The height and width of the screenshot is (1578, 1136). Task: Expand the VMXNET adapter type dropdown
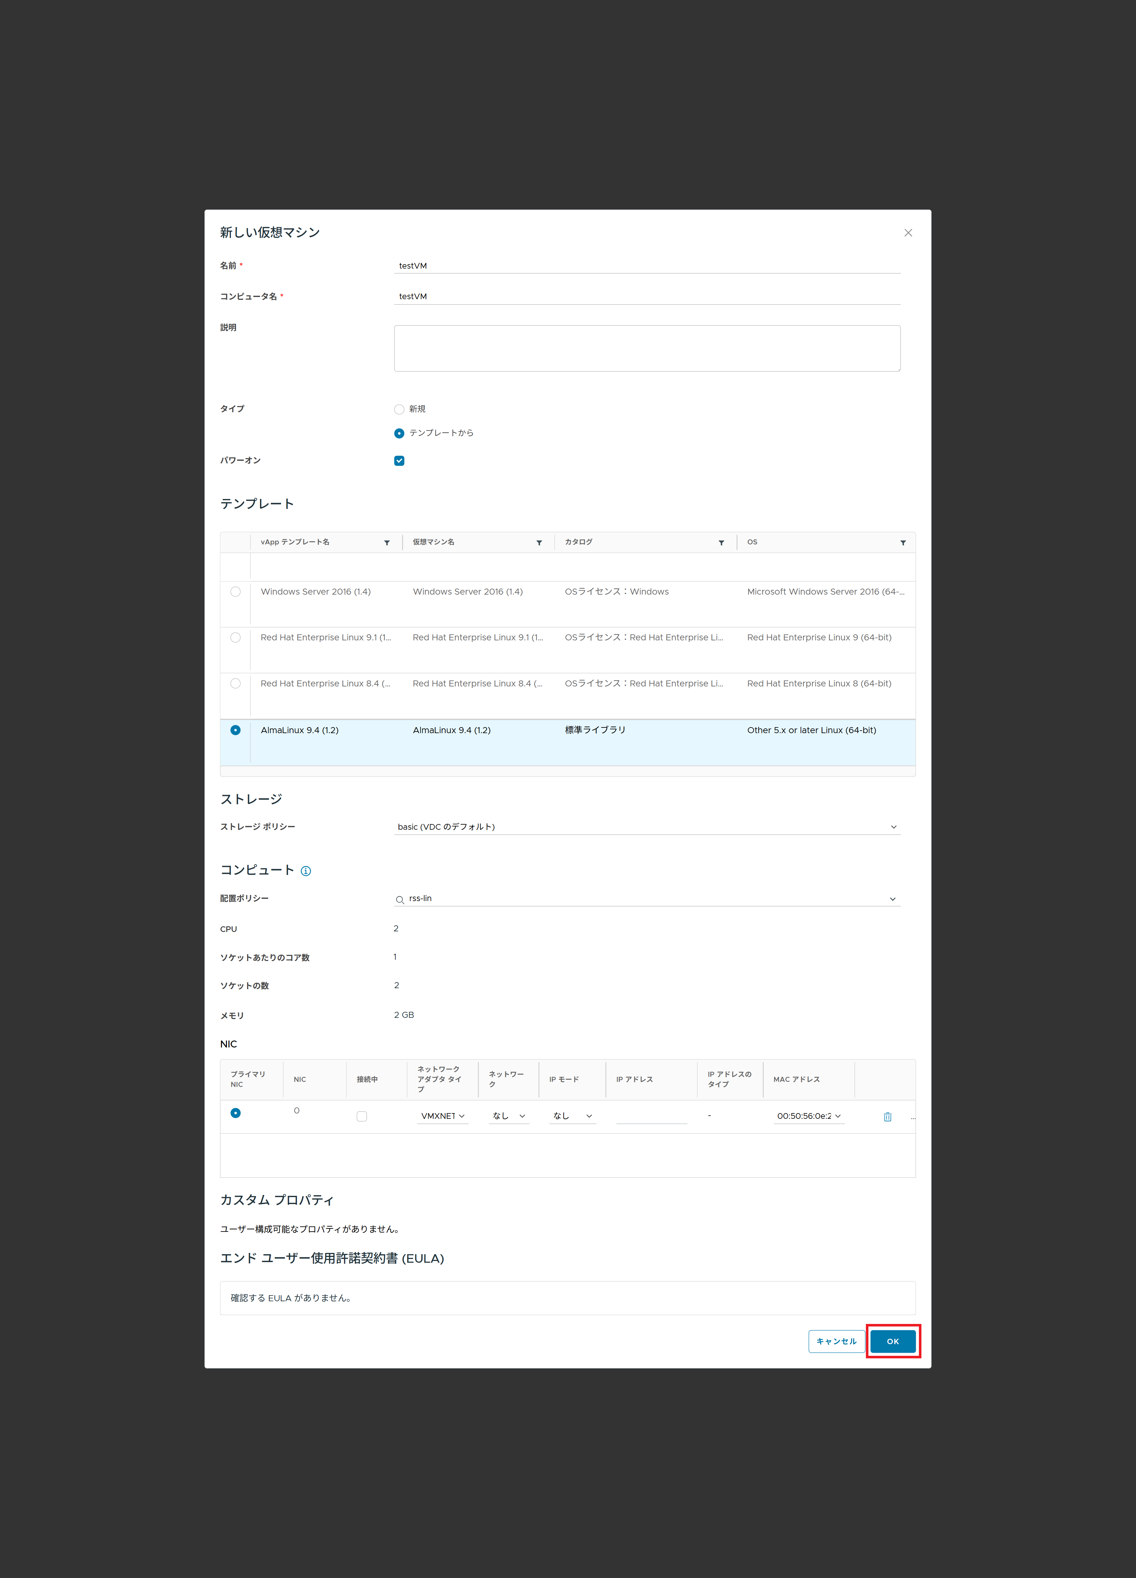443,1116
